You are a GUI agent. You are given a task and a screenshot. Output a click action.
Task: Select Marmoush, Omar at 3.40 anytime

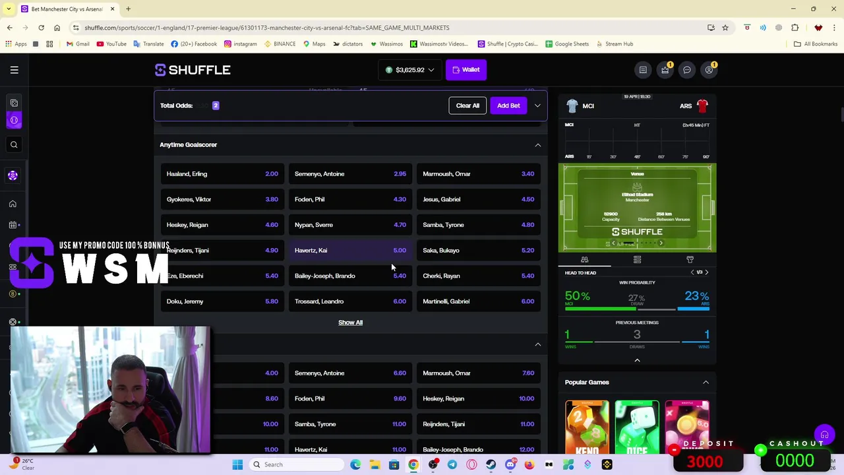478,174
